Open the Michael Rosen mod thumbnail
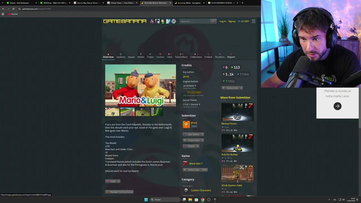 tap(237, 112)
